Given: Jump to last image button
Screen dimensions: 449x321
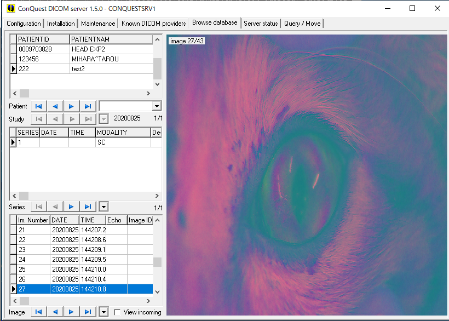Looking at the screenshot, I should (x=88, y=312).
